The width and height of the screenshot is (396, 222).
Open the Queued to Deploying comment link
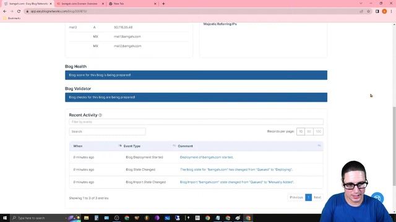coord(236,170)
